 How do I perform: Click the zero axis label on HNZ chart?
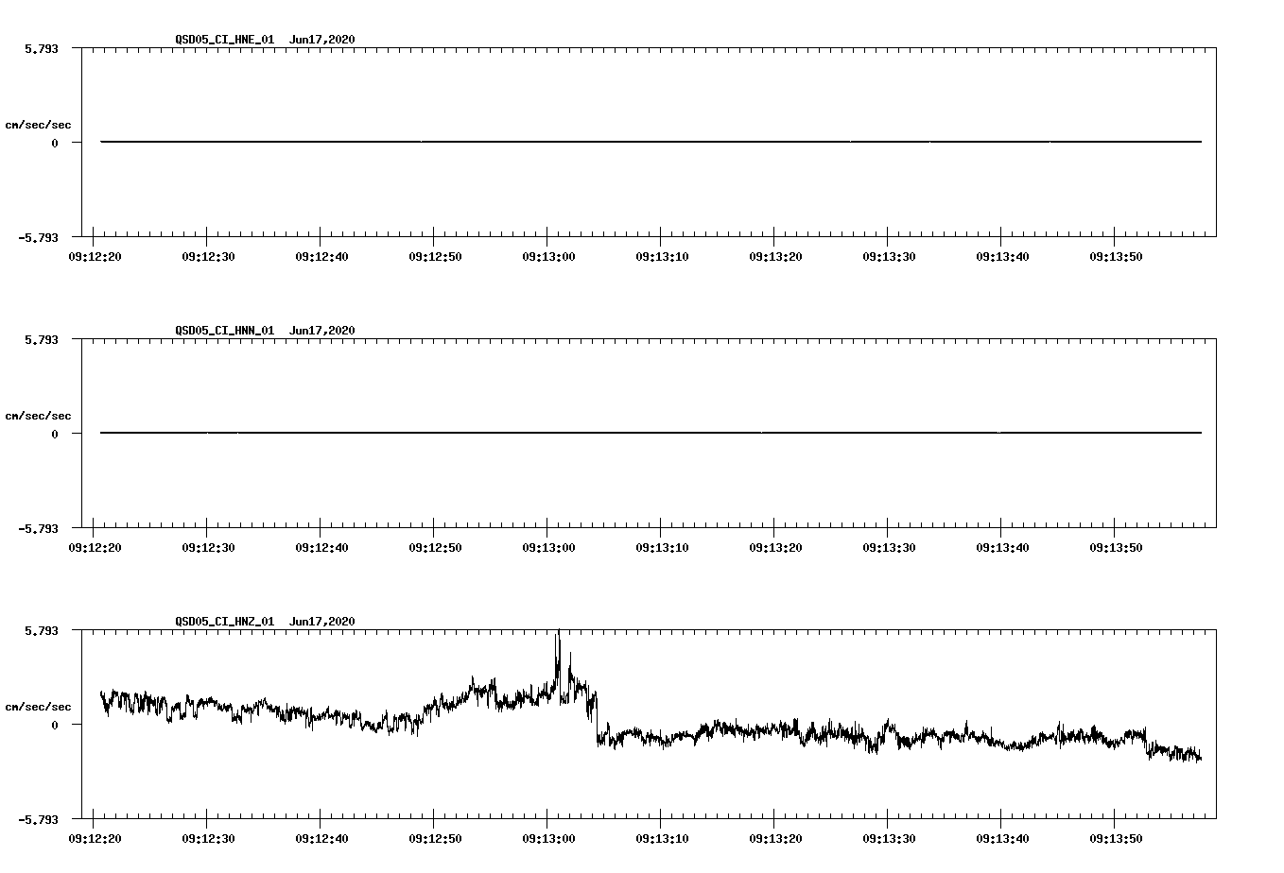(55, 726)
